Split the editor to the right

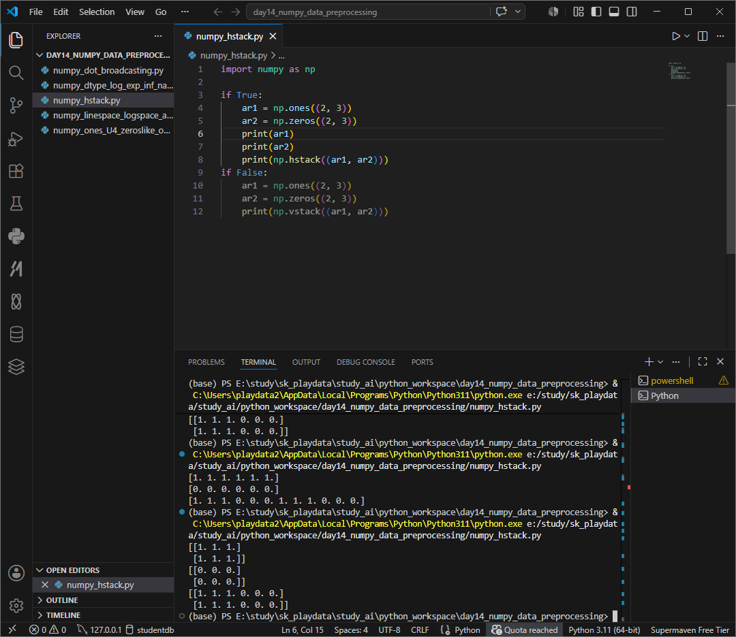pyautogui.click(x=703, y=36)
